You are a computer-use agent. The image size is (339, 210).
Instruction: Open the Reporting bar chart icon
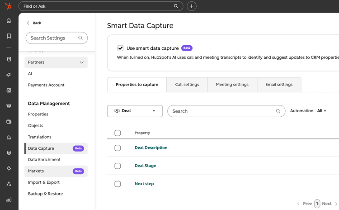tap(9, 200)
